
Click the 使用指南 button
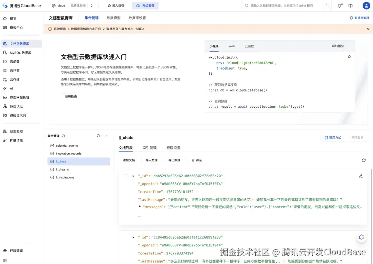[70, 96]
